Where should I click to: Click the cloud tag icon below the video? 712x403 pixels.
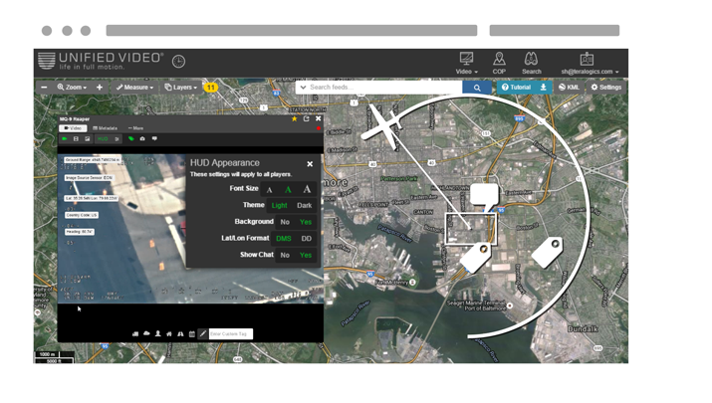click(x=146, y=333)
